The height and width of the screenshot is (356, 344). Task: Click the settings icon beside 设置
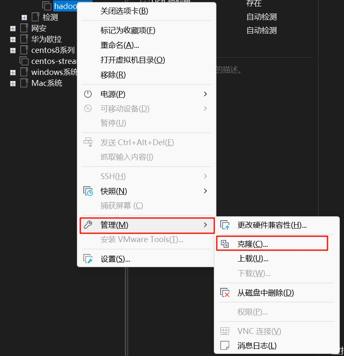(88, 258)
